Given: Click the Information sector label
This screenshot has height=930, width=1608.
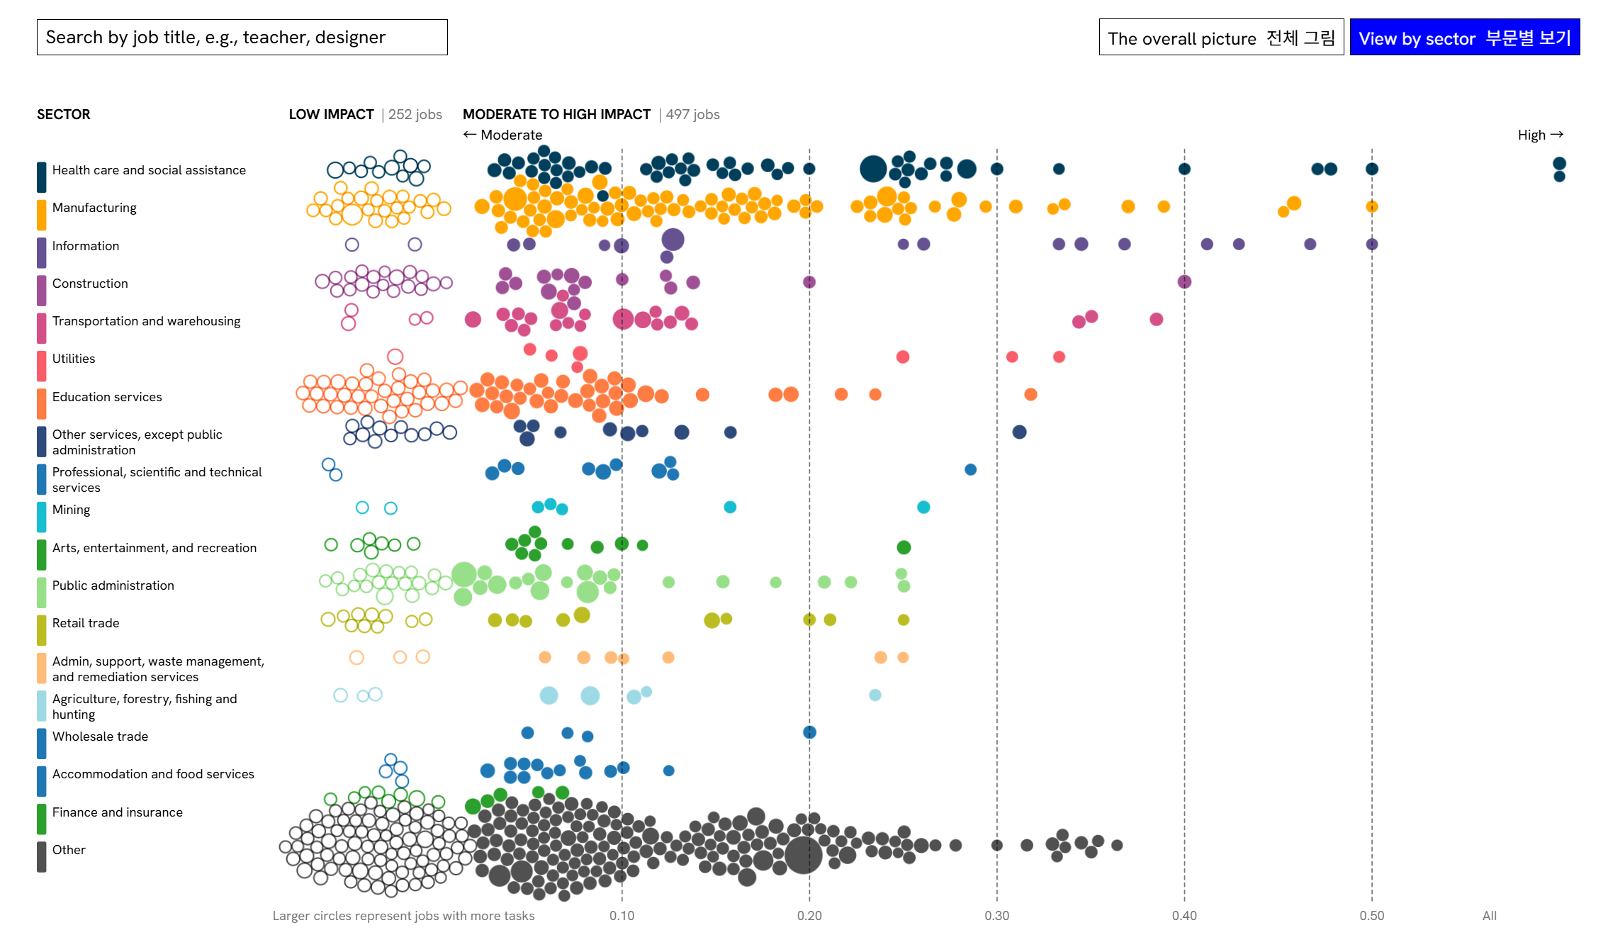Looking at the screenshot, I should tap(86, 246).
